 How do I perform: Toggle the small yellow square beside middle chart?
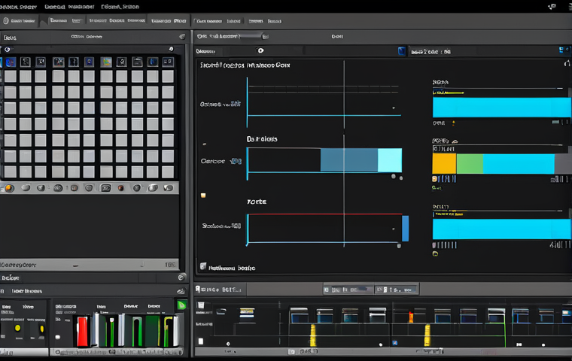pyautogui.click(x=203, y=196)
